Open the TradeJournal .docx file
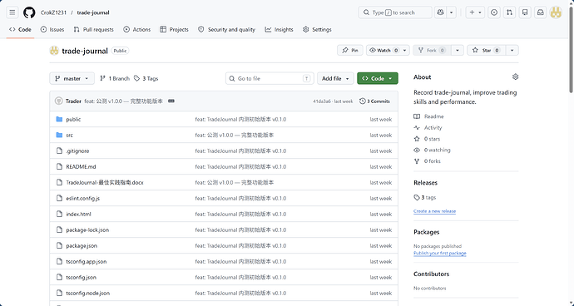The height and width of the screenshot is (306, 574). (x=105, y=183)
